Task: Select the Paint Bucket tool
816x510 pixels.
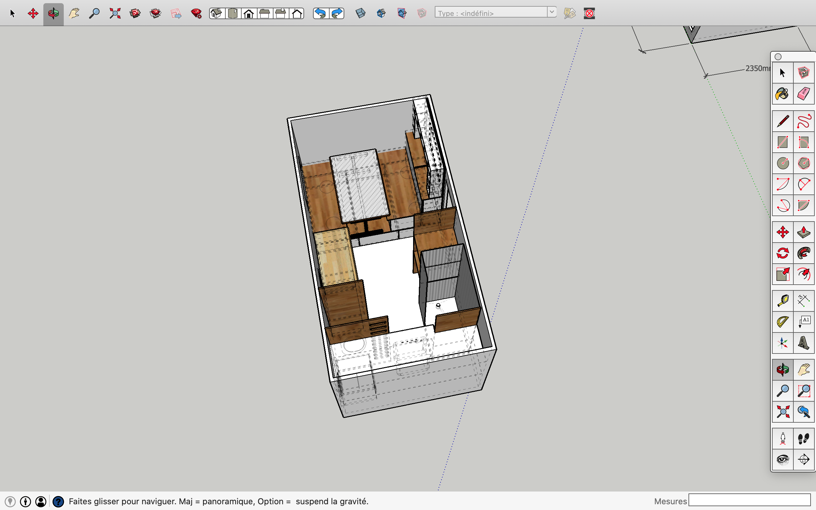Action: point(782,93)
